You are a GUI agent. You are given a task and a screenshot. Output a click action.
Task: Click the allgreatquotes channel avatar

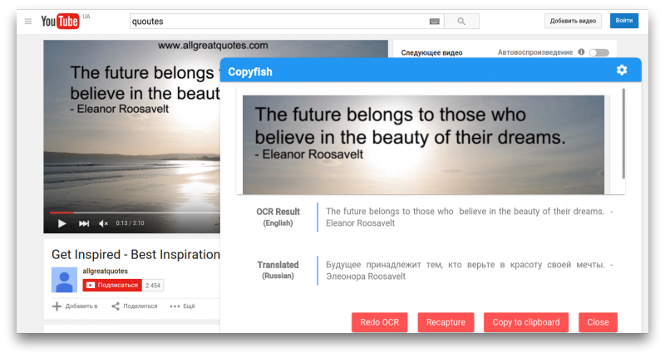(x=64, y=280)
